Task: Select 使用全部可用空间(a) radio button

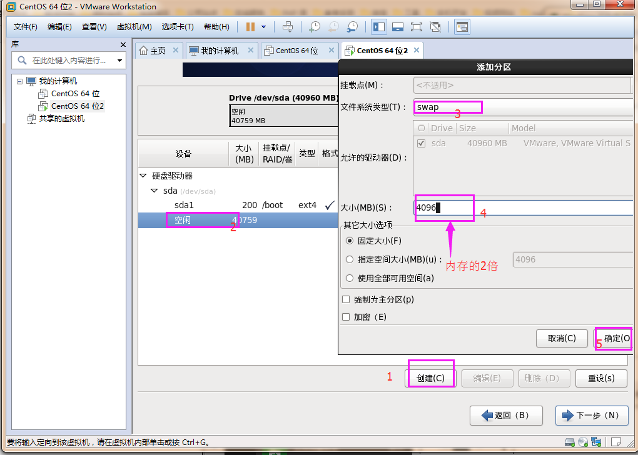Action: (x=350, y=278)
